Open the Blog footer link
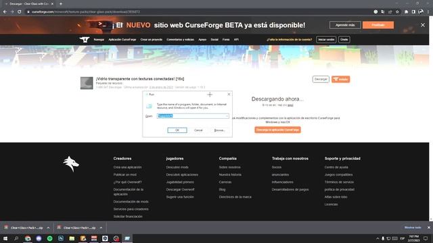Screen dimensions: 433x243 tap(222, 190)
